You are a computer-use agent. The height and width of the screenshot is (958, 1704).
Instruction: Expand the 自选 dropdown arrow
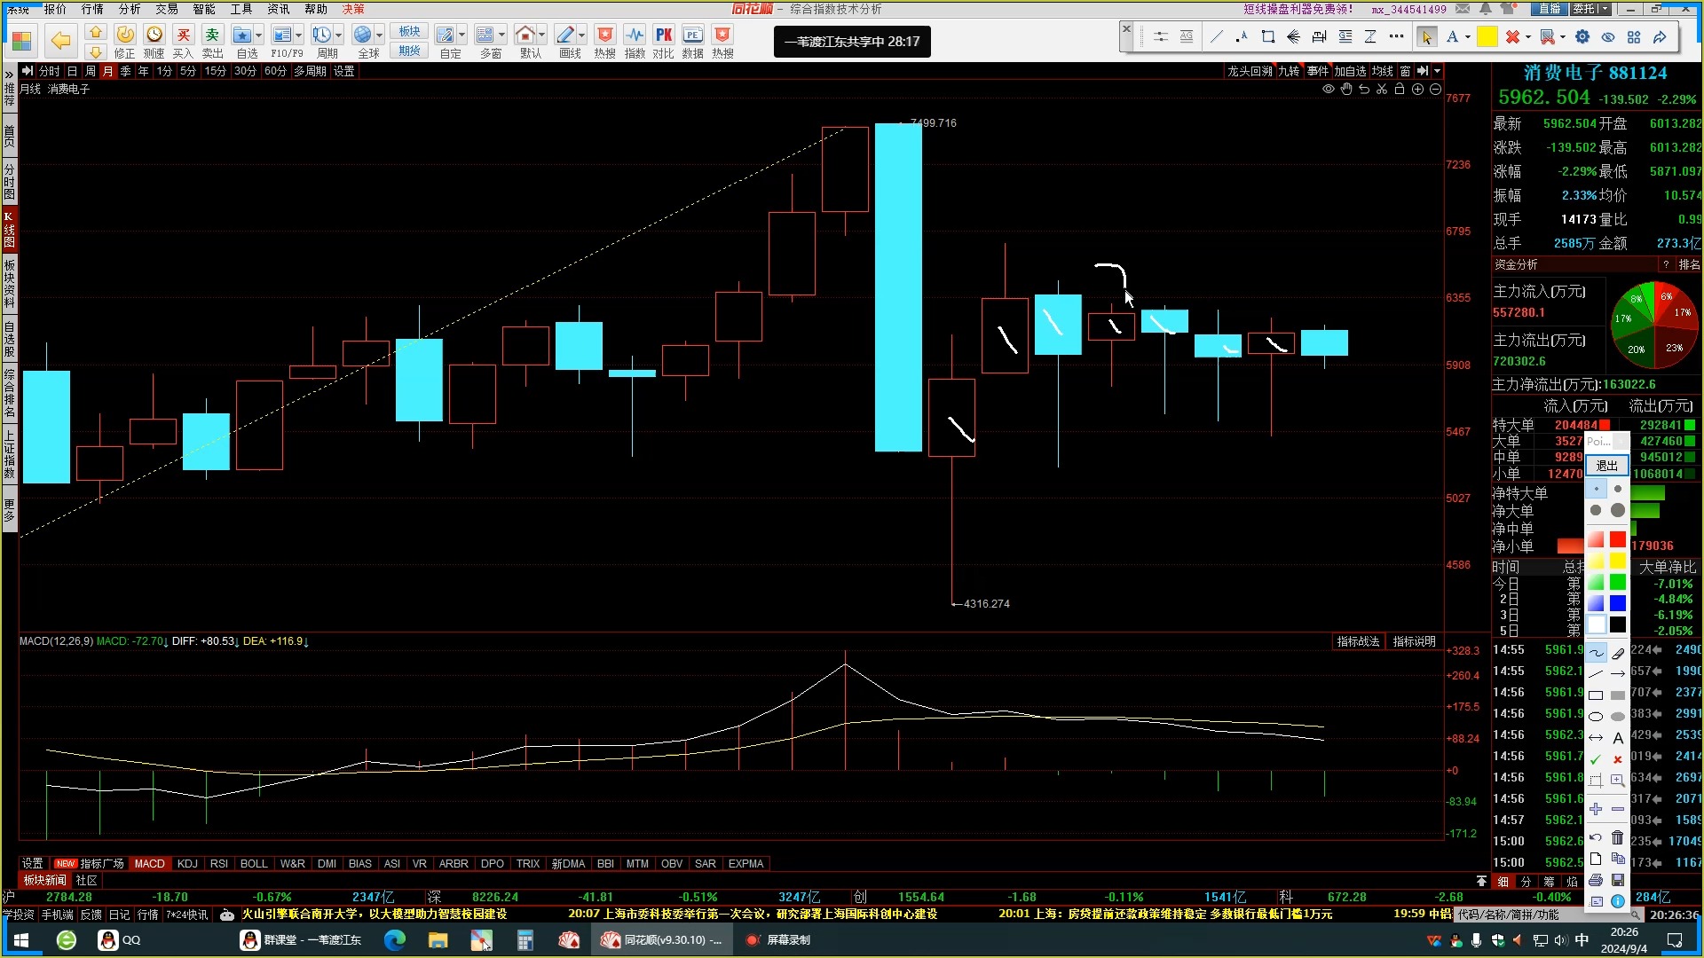tap(259, 35)
